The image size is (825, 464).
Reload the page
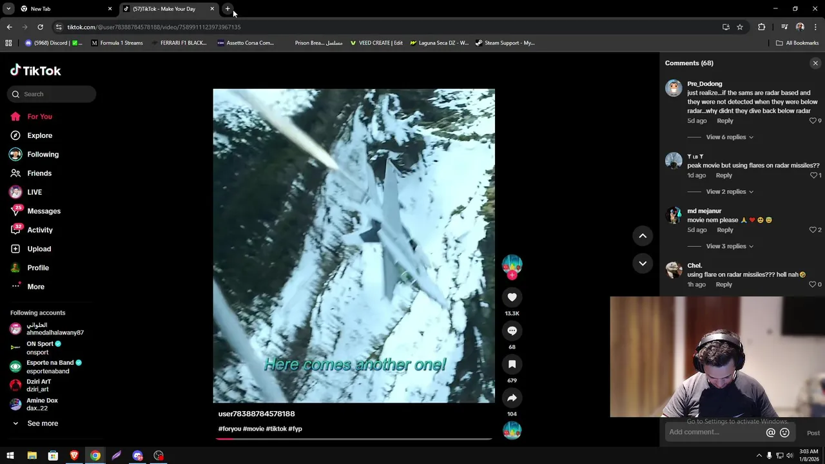tap(40, 27)
